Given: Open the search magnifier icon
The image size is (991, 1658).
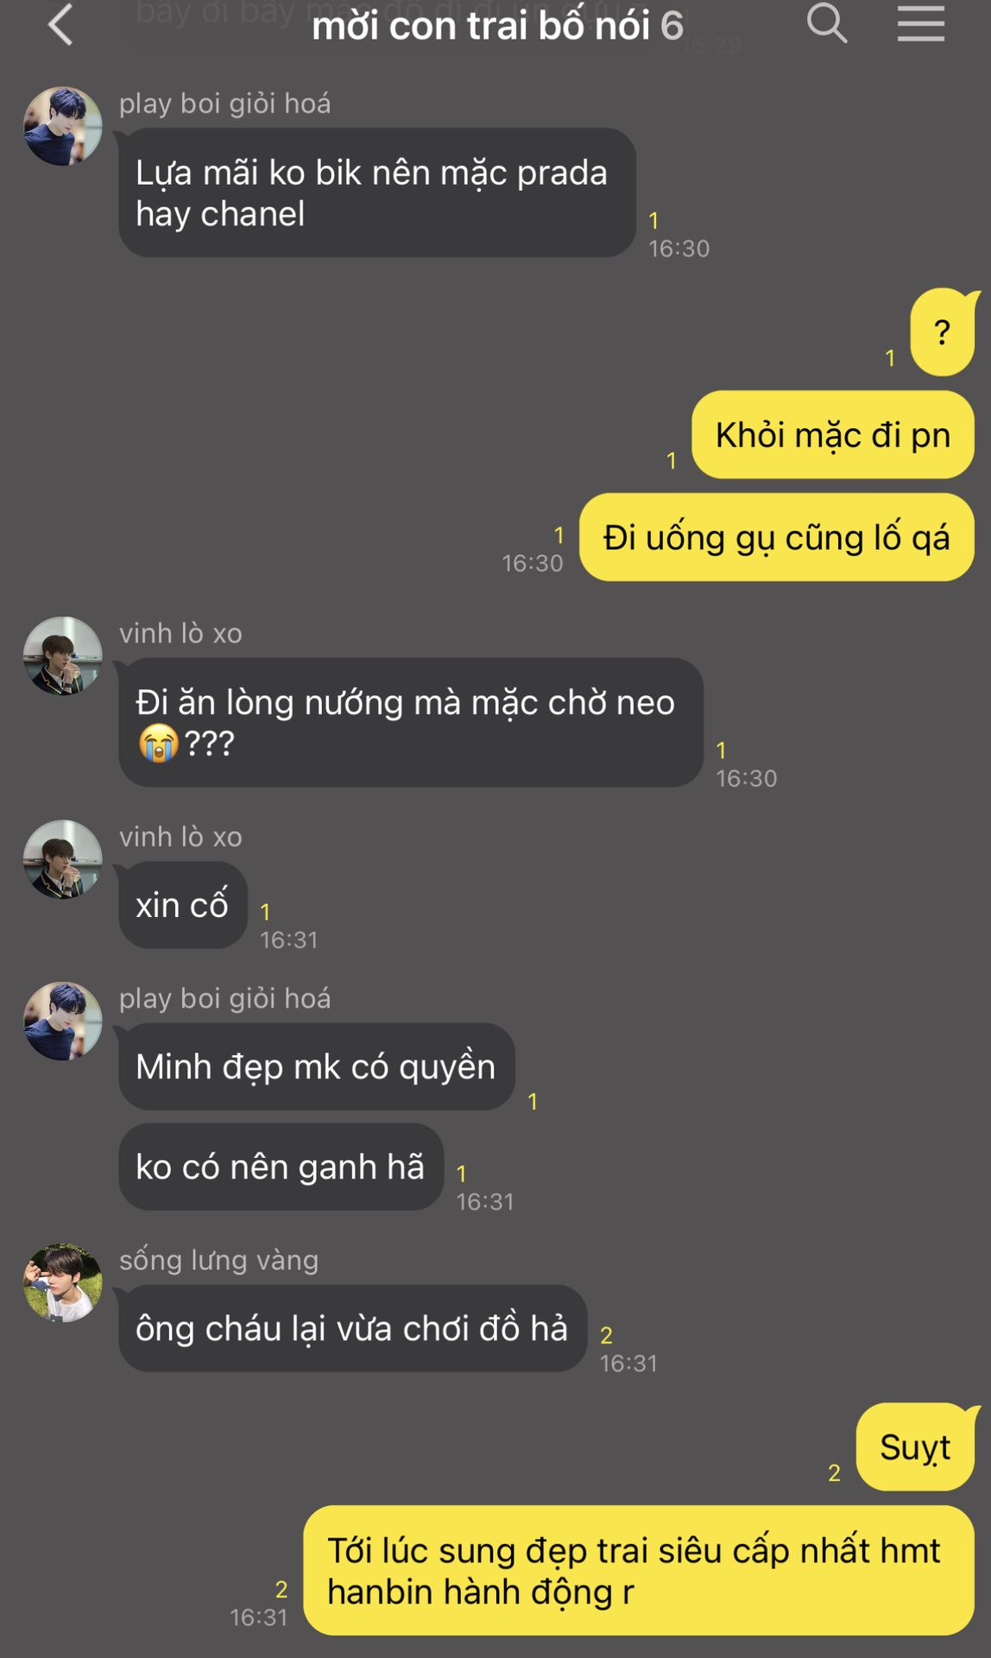Looking at the screenshot, I should pos(826,23).
